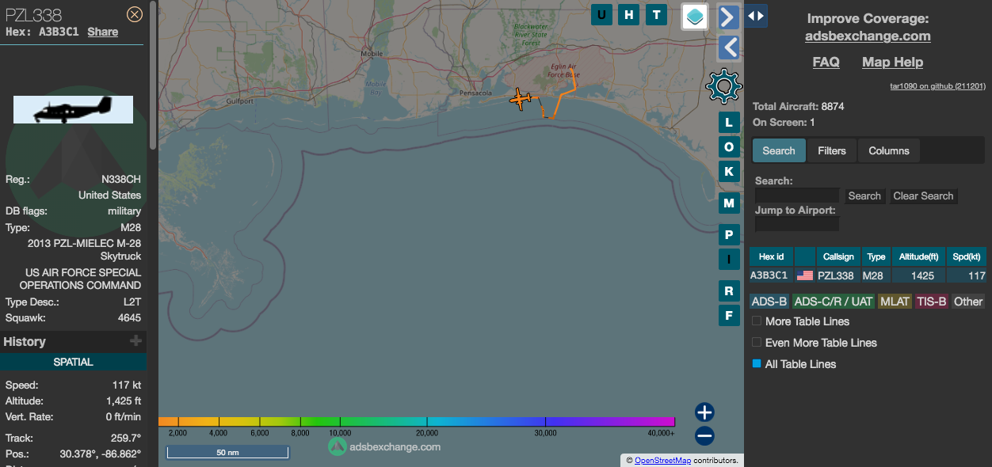
Task: Toggle the M map option button
Action: (x=729, y=203)
